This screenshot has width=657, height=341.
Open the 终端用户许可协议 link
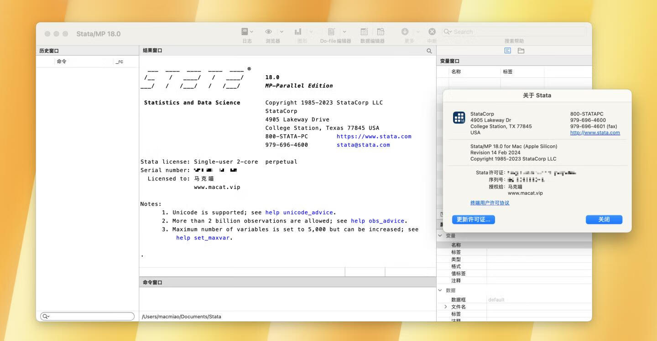point(490,203)
